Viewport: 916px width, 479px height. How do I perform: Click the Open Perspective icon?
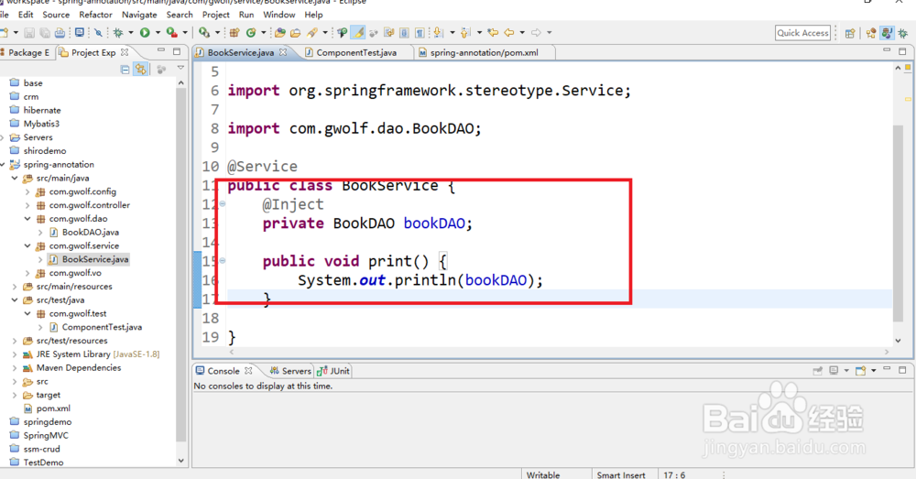tap(850, 33)
